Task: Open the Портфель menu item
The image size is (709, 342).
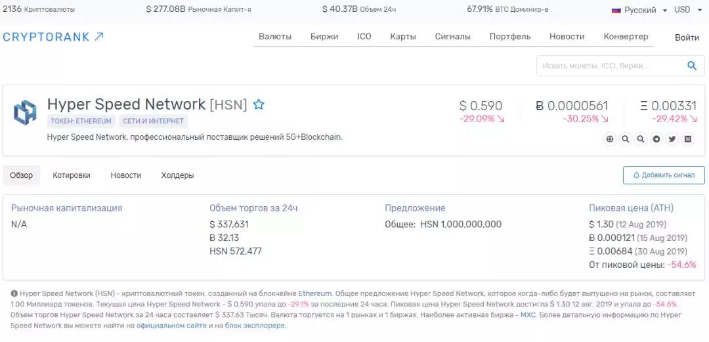Action: (x=510, y=37)
